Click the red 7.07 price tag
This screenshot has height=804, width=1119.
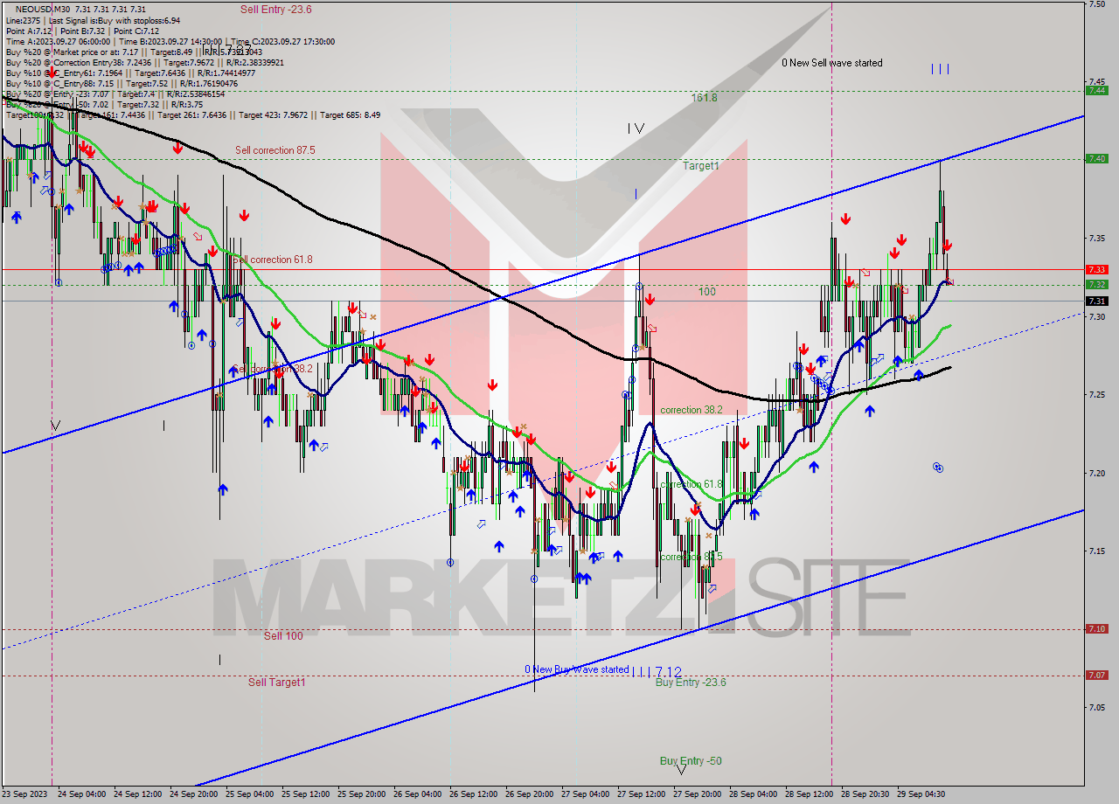pos(1096,675)
